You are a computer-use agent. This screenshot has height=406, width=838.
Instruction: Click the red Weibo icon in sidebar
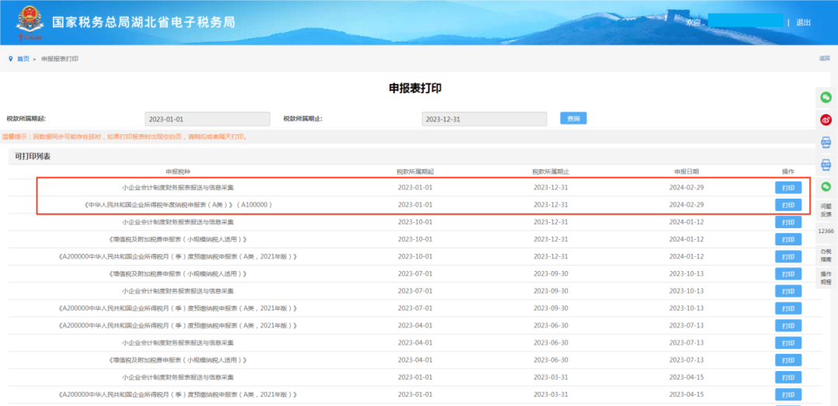coord(826,120)
